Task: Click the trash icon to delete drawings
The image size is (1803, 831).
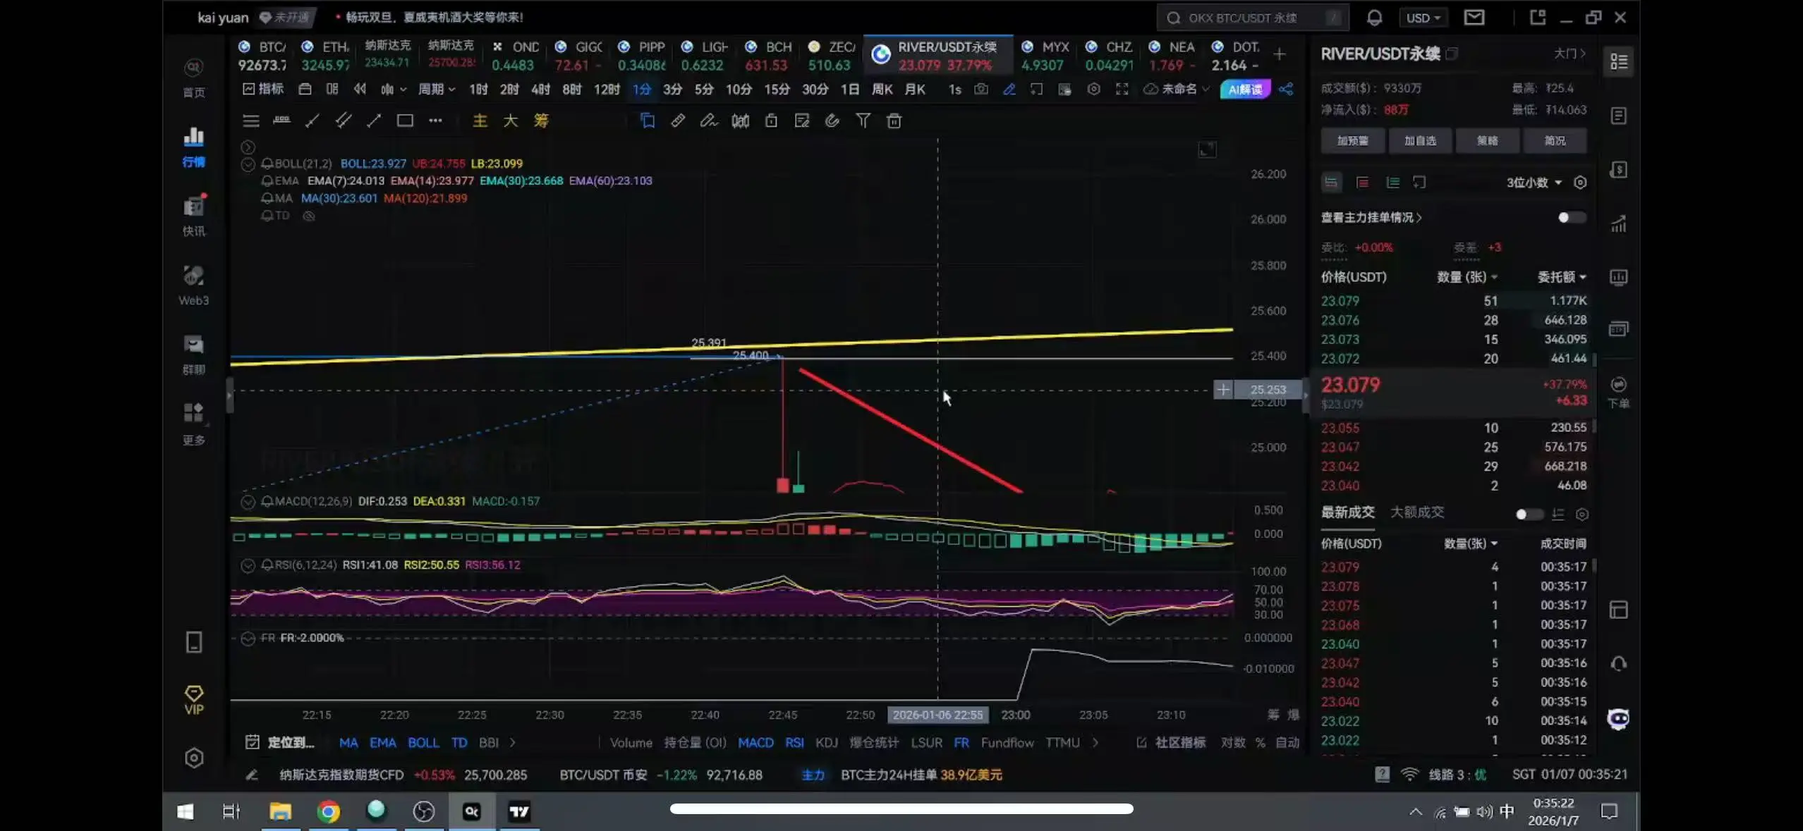Action: click(x=894, y=121)
